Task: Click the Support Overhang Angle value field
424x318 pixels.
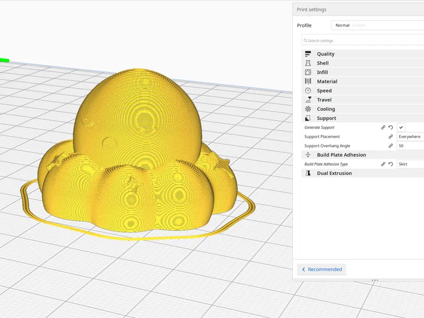Action: (410, 146)
